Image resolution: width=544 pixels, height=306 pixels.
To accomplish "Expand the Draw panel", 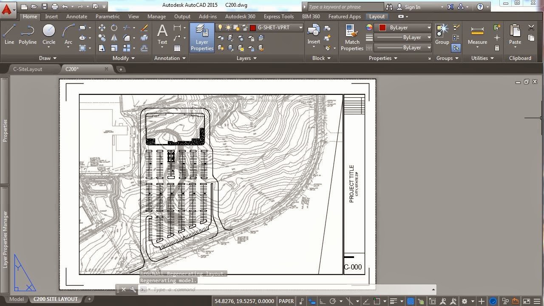I will 48,58.
